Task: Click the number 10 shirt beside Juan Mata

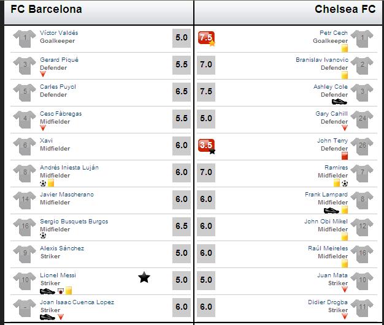Action: [362, 281]
